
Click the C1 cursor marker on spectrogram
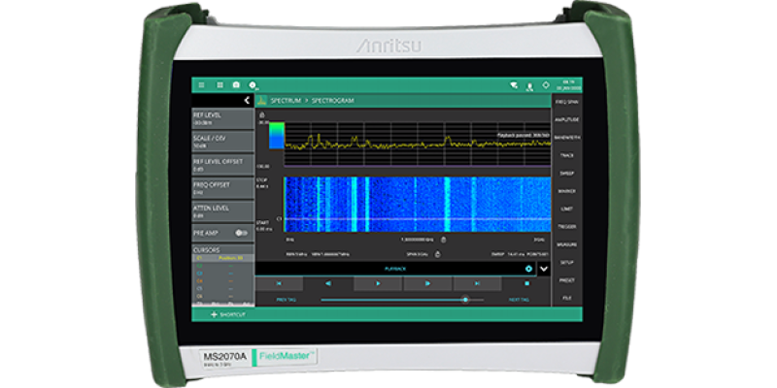click(x=279, y=218)
